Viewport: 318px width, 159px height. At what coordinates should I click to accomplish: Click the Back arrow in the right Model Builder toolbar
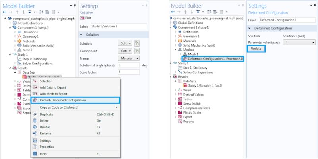(173, 12)
